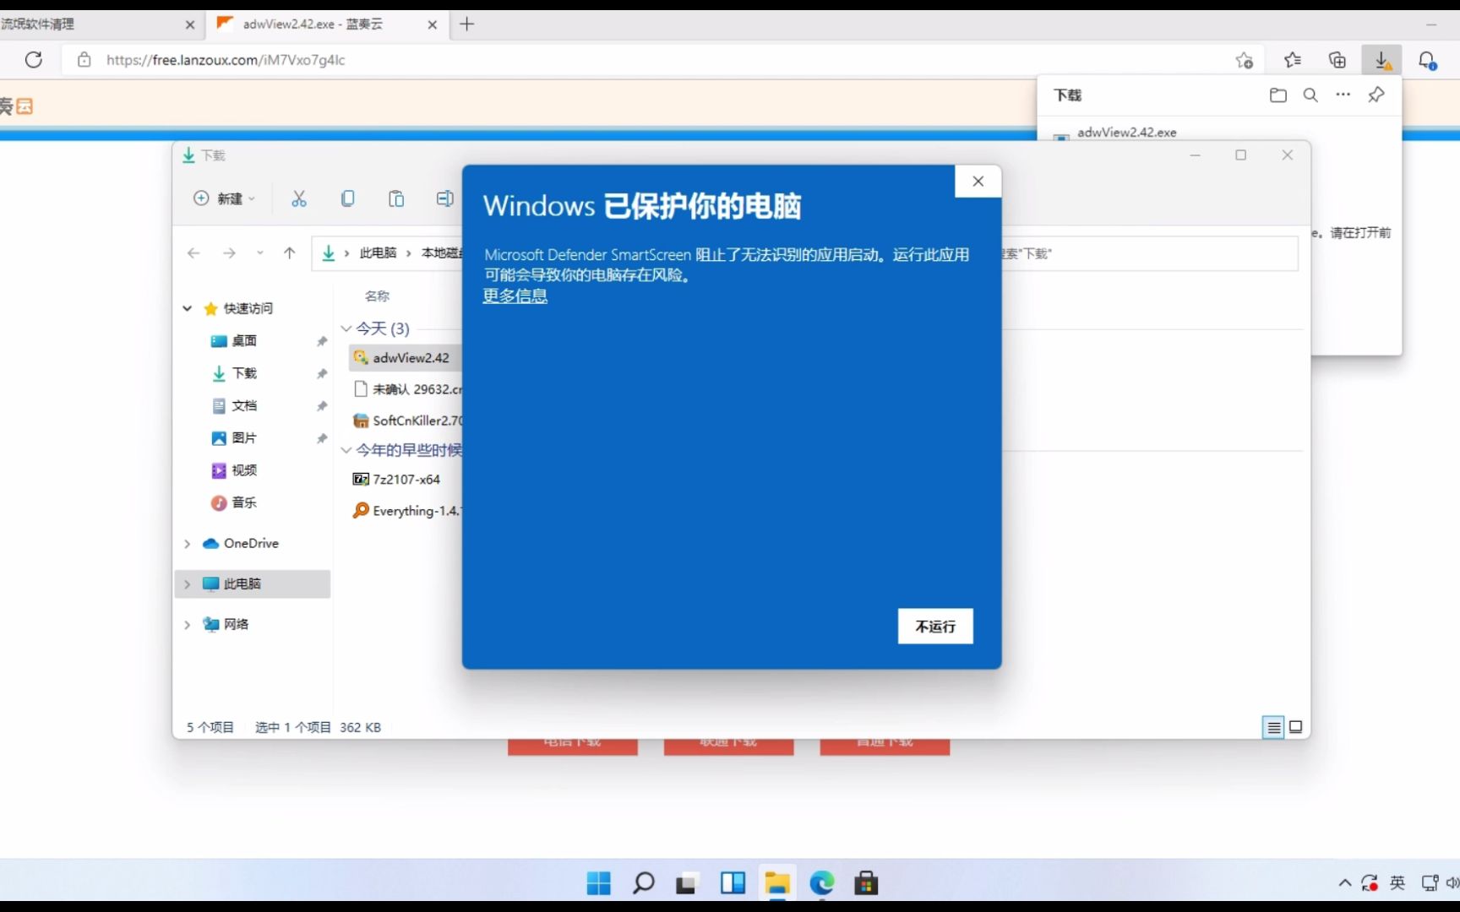The width and height of the screenshot is (1460, 912).
Task: Open Microsoft Edge from taskbar
Action: [x=821, y=883]
